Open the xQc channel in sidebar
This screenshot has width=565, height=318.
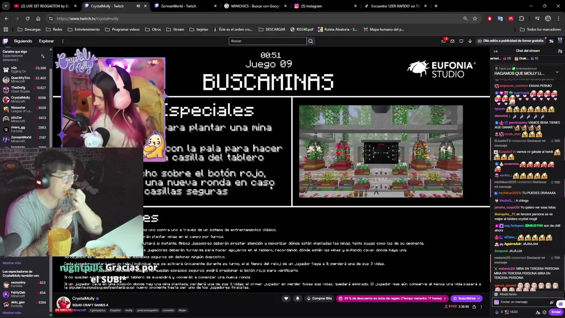[24, 69]
